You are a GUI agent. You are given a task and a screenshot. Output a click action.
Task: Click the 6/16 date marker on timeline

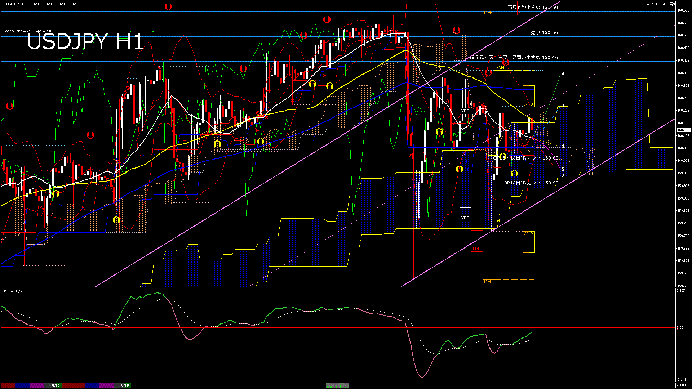pyautogui.click(x=125, y=385)
